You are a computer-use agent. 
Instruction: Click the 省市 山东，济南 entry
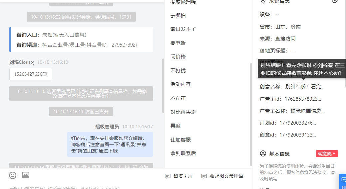click(x=280, y=27)
